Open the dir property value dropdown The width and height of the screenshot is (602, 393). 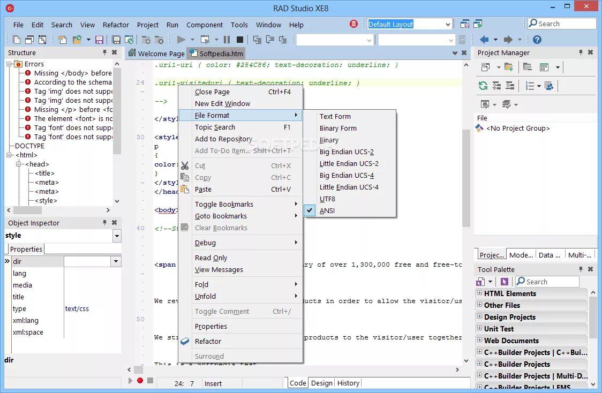click(x=116, y=261)
